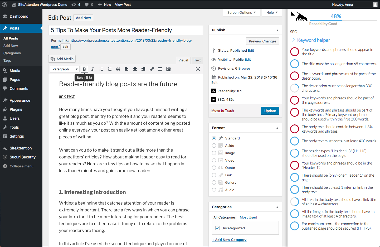Switch to the Text editor tab
Screen dimensions: 380x247
197,60
